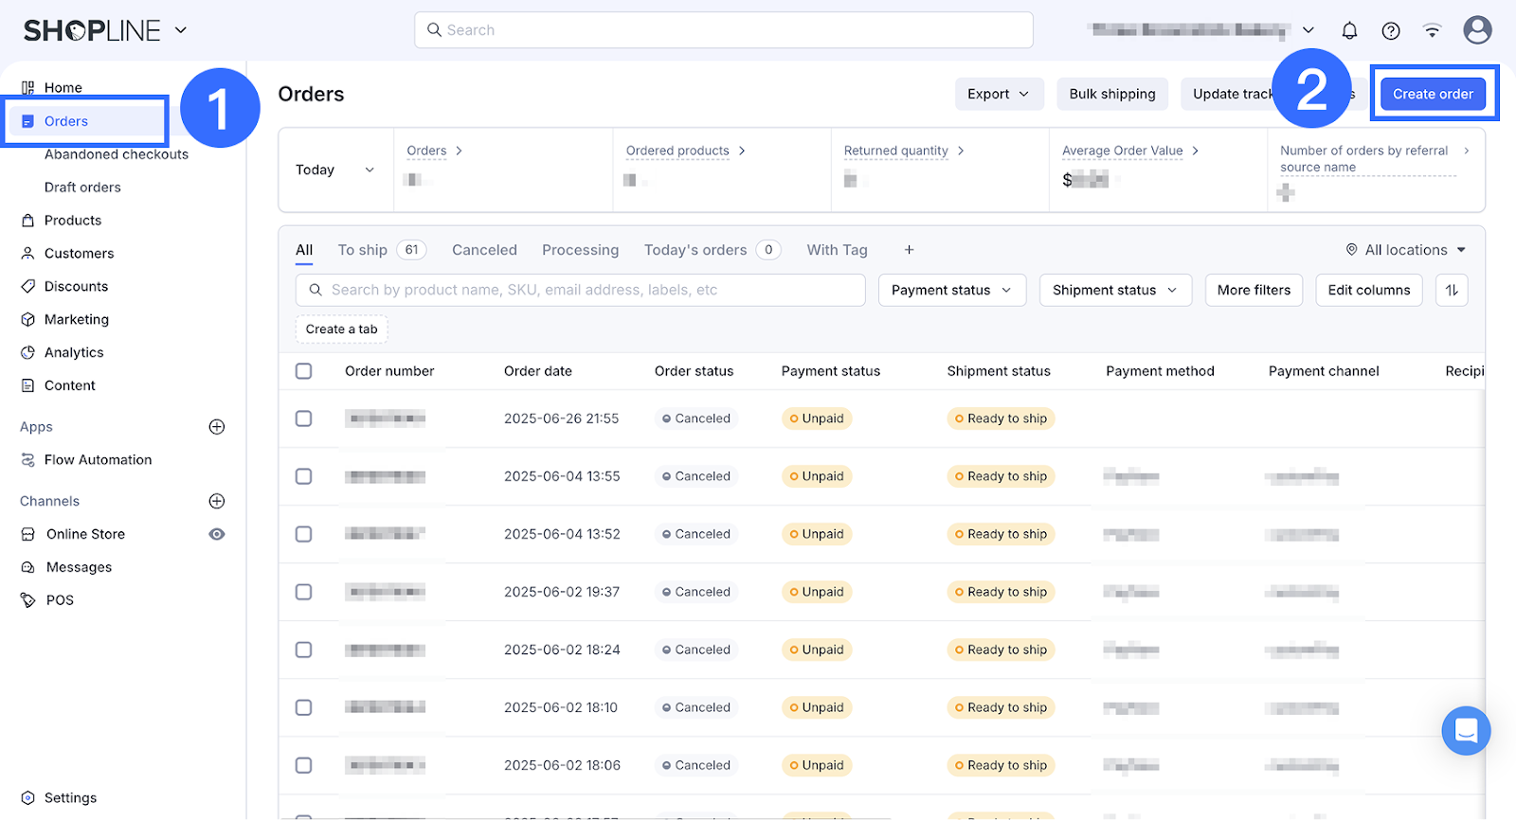
Task: Check the select-all orders checkbox
Action: coord(304,371)
